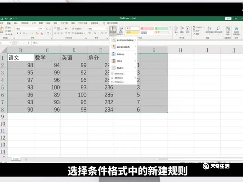243x182 pixels.
Task: Click total score cell 286
Action: [101, 87]
